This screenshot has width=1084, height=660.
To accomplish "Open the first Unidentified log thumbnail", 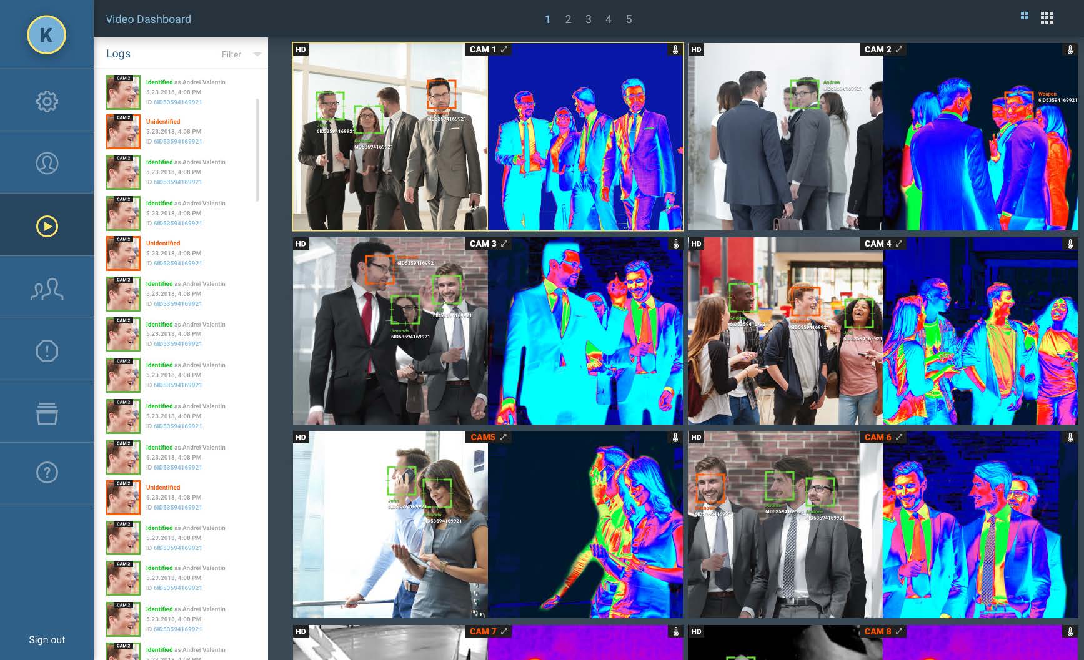I will click(123, 131).
